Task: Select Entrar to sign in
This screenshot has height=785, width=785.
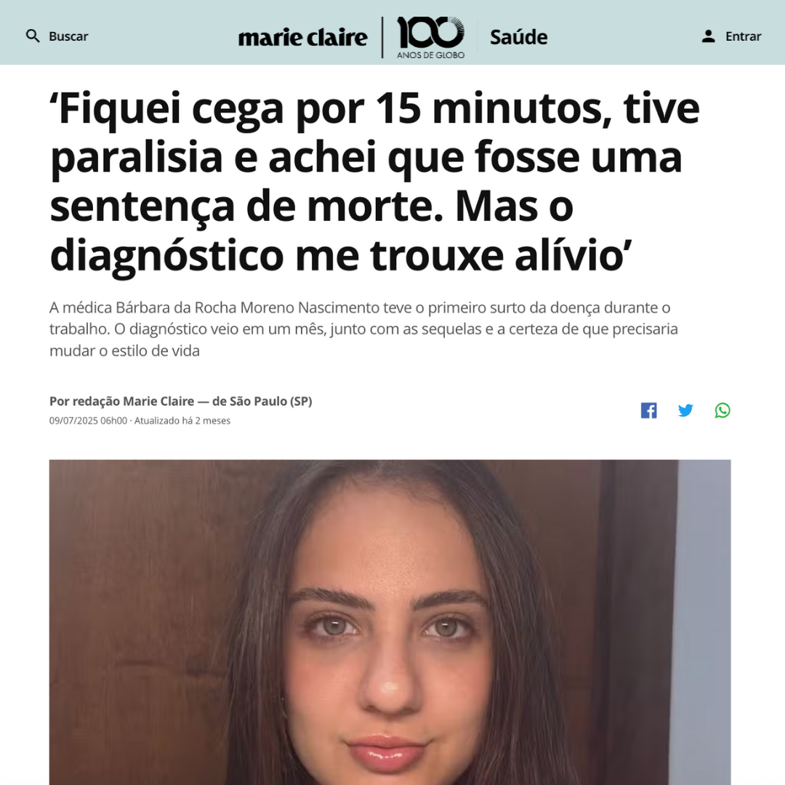Action: tap(743, 36)
